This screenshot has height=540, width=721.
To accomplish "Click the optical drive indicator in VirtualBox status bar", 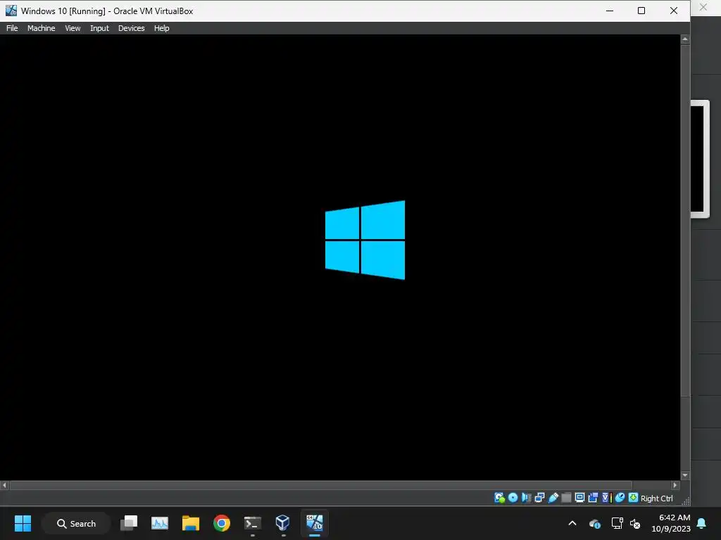I will pyautogui.click(x=513, y=498).
